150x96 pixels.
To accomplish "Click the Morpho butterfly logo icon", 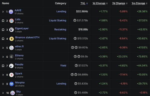I will click(11, 84).
